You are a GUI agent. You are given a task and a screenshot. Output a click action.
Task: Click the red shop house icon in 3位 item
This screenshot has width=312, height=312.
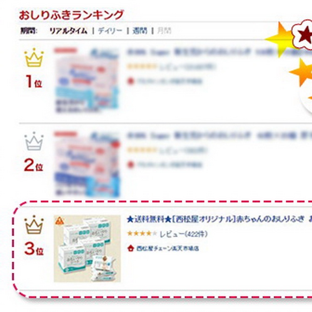click(131, 248)
